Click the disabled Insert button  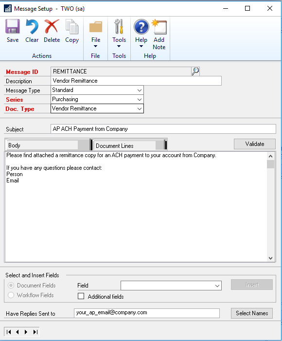(x=252, y=285)
